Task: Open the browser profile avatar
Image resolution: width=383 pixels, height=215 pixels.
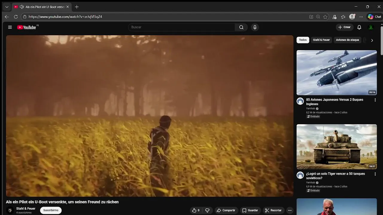Action: (x=352, y=17)
